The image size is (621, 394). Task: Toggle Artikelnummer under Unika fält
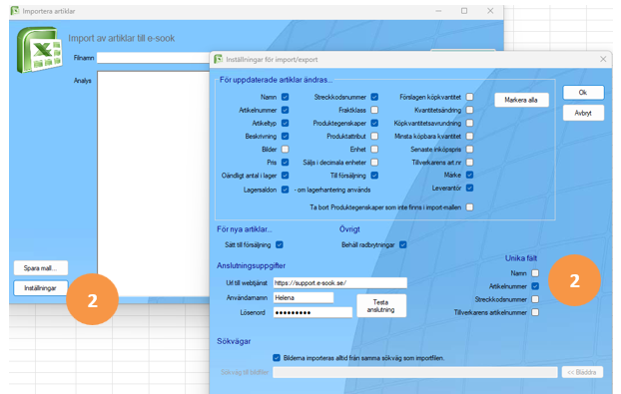(x=535, y=286)
